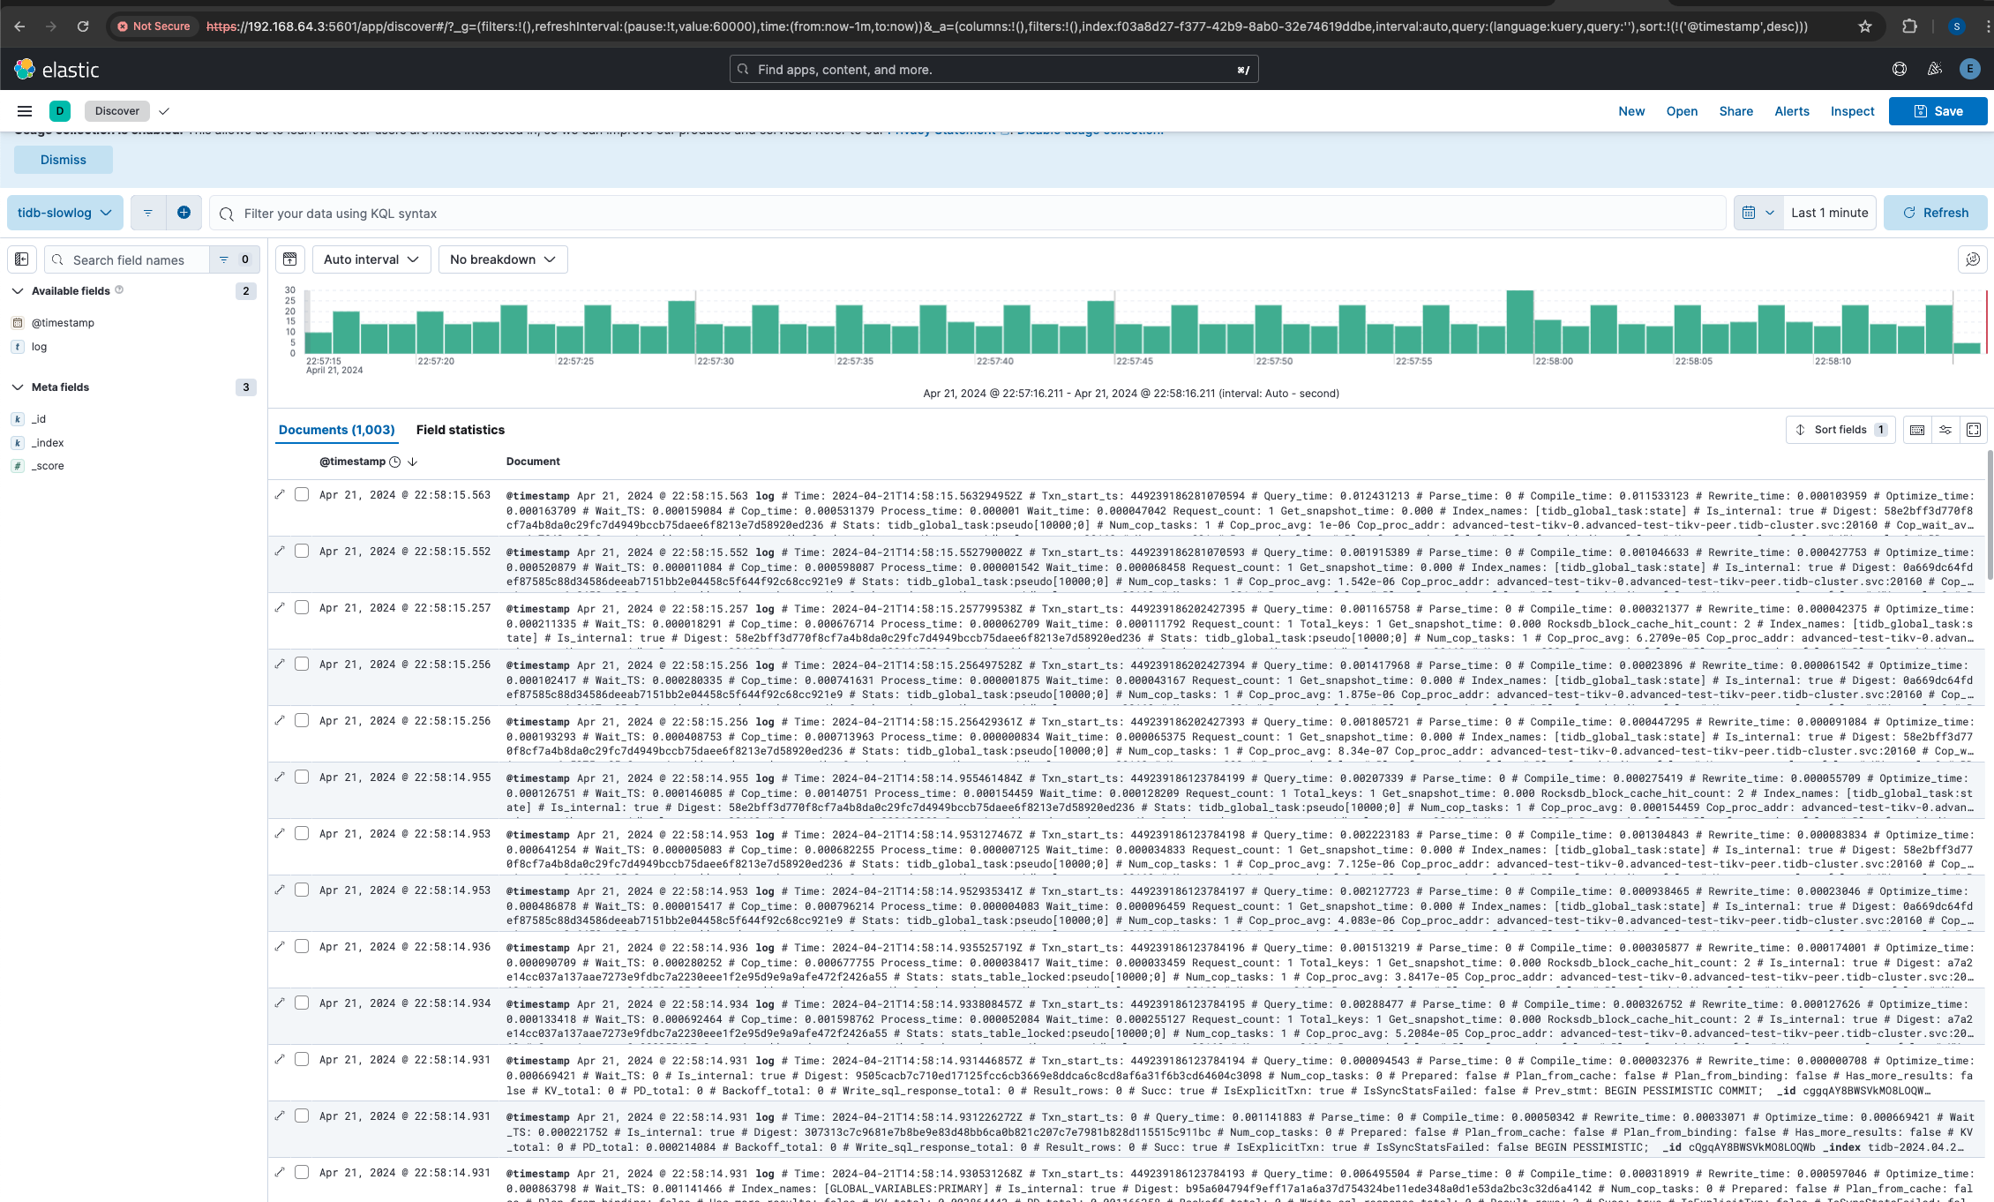Open the newsfeed icon in header
The height and width of the screenshot is (1202, 1994).
click(x=1935, y=69)
